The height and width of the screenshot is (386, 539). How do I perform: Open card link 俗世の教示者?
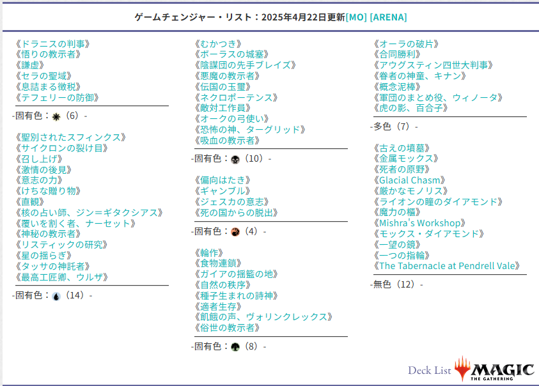coord(227,328)
